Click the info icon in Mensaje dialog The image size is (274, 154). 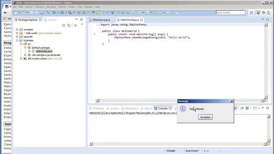click(183, 108)
